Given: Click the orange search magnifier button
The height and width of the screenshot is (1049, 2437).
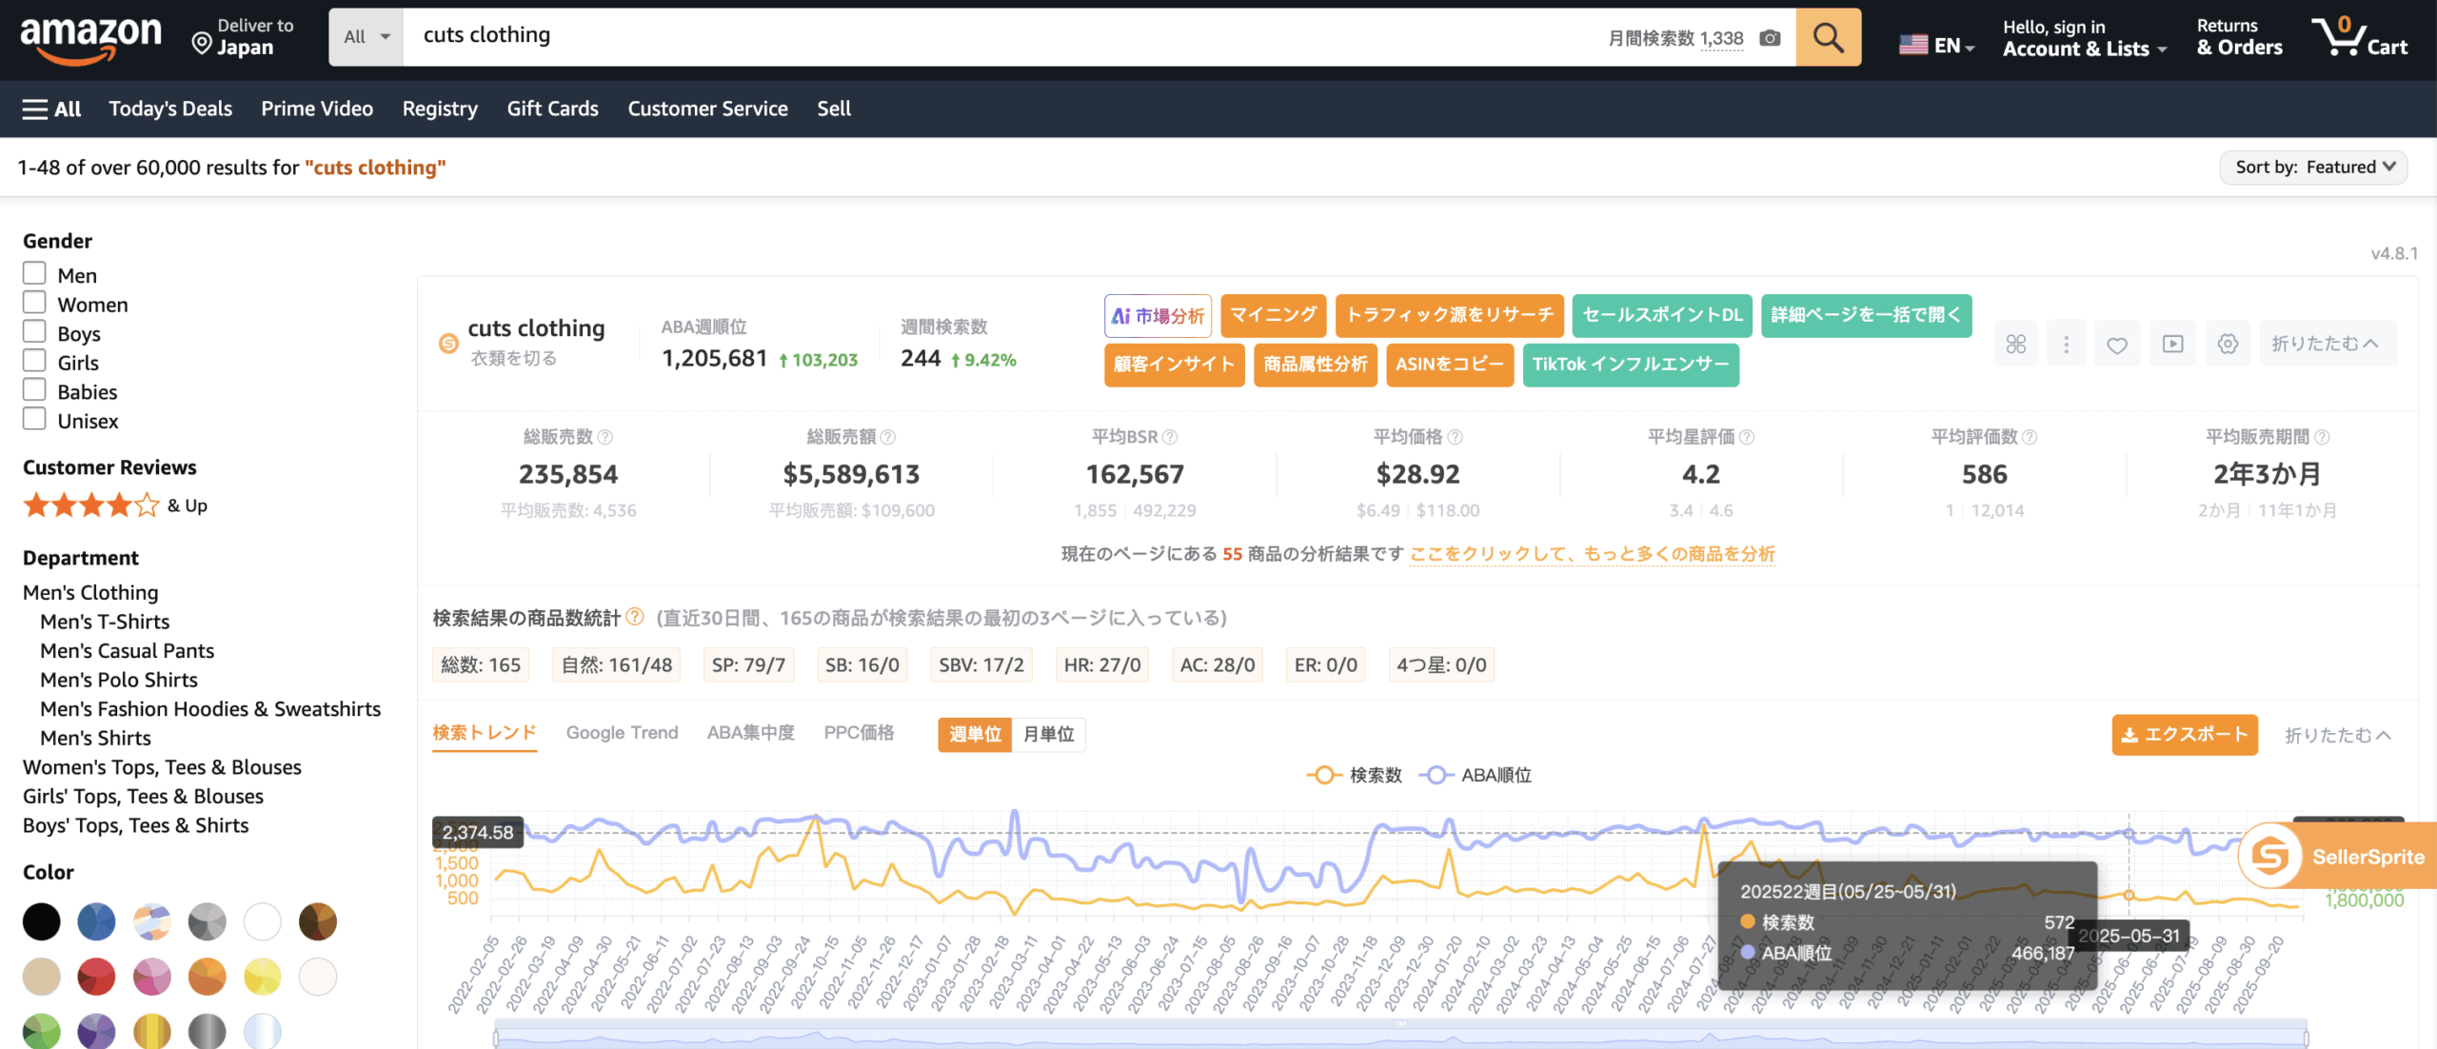Looking at the screenshot, I should [1828, 37].
